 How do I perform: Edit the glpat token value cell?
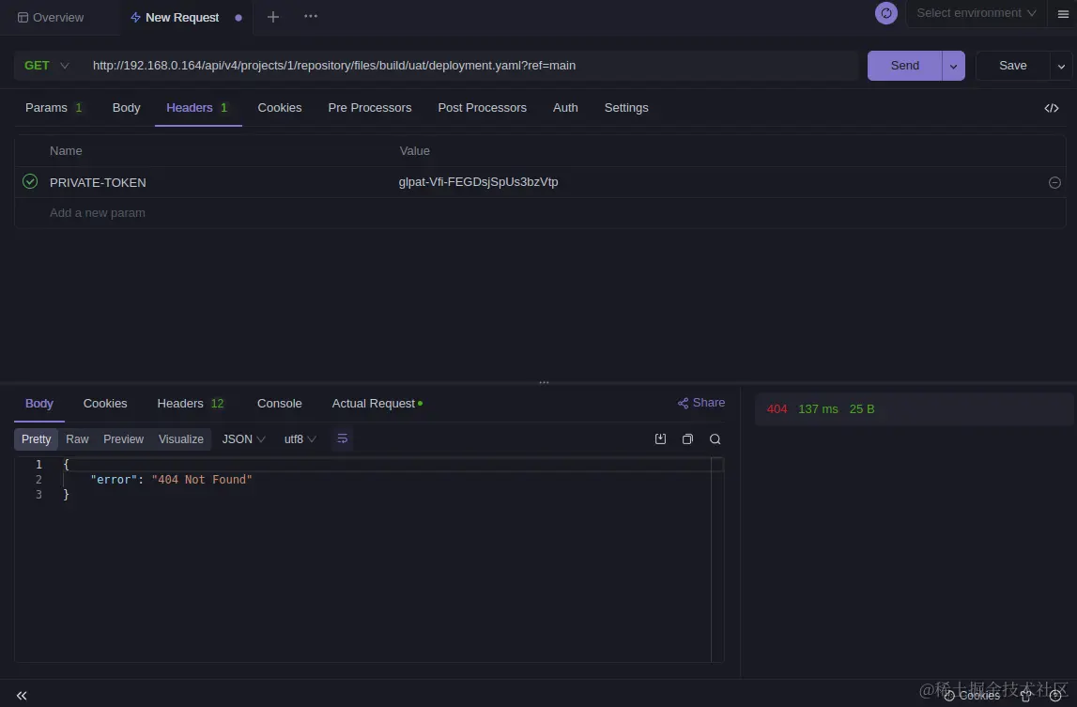[x=478, y=182]
